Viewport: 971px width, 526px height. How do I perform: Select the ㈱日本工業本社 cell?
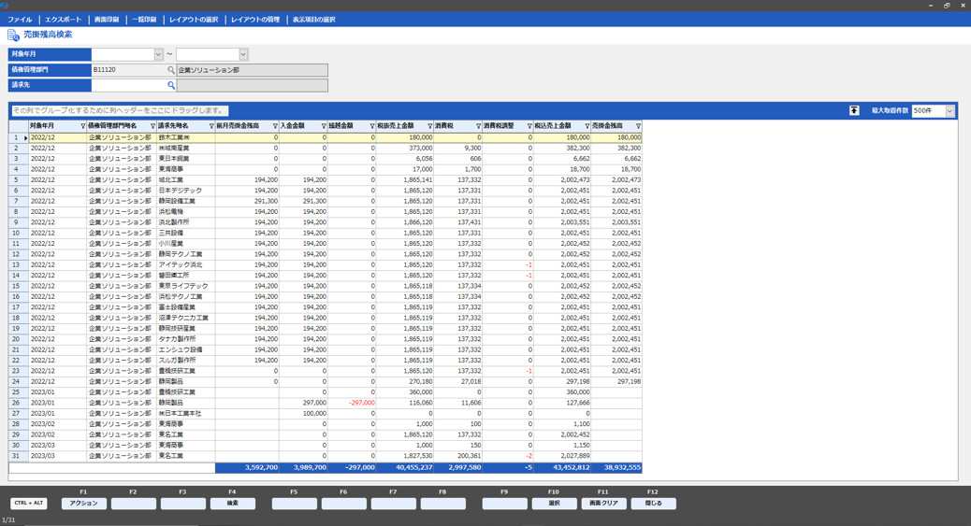[x=186, y=413]
